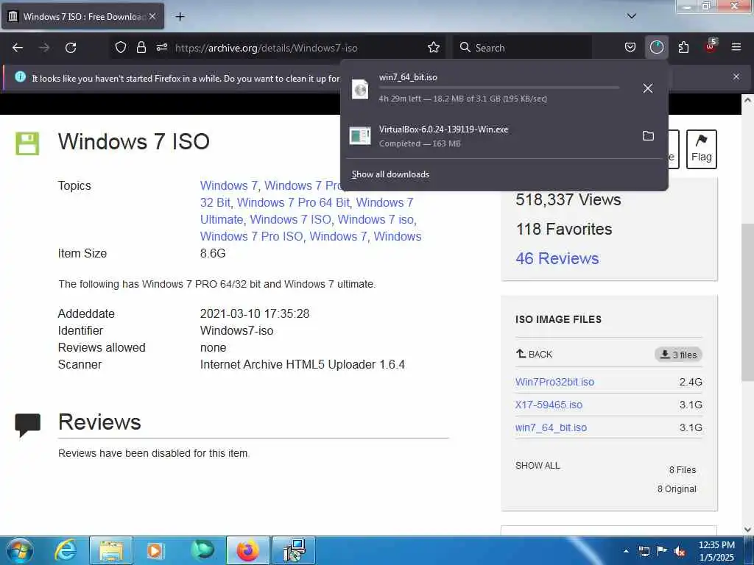The image size is (754, 565).
Task: Open the Ultimate topic link
Action: [x=222, y=219]
